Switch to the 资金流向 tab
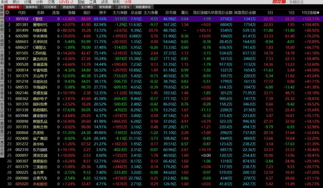Image resolution: width=323 pixels, height=188 pixels. point(68,7)
